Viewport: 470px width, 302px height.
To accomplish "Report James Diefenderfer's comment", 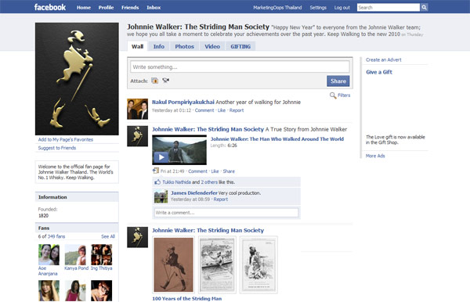I will [221, 200].
